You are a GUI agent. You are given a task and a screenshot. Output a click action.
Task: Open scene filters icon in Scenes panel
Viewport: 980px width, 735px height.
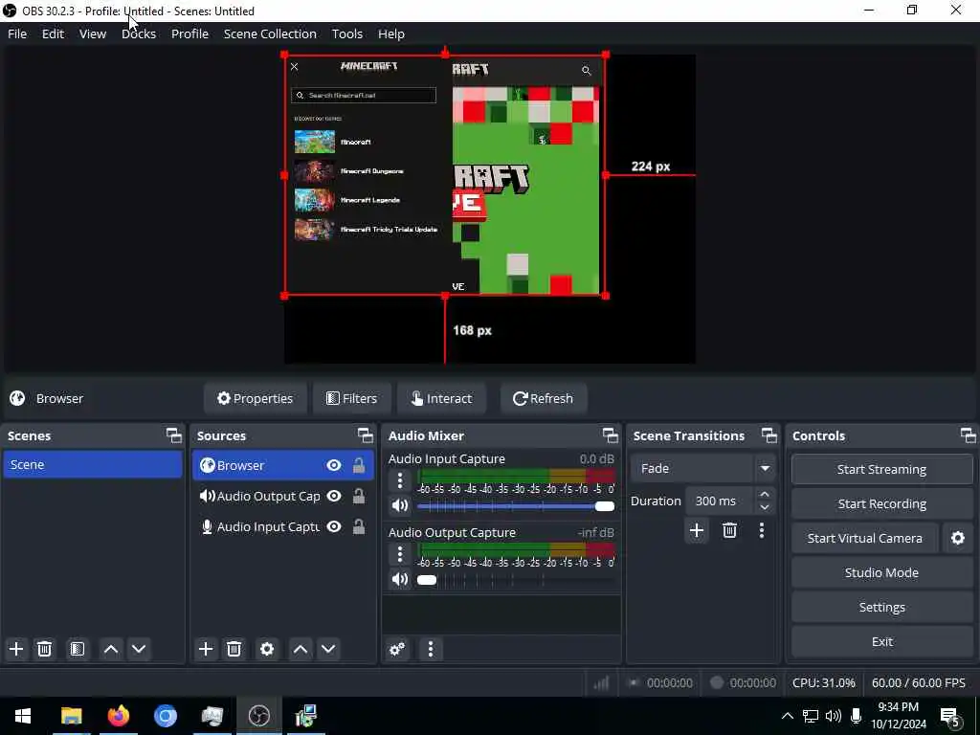[x=77, y=649]
